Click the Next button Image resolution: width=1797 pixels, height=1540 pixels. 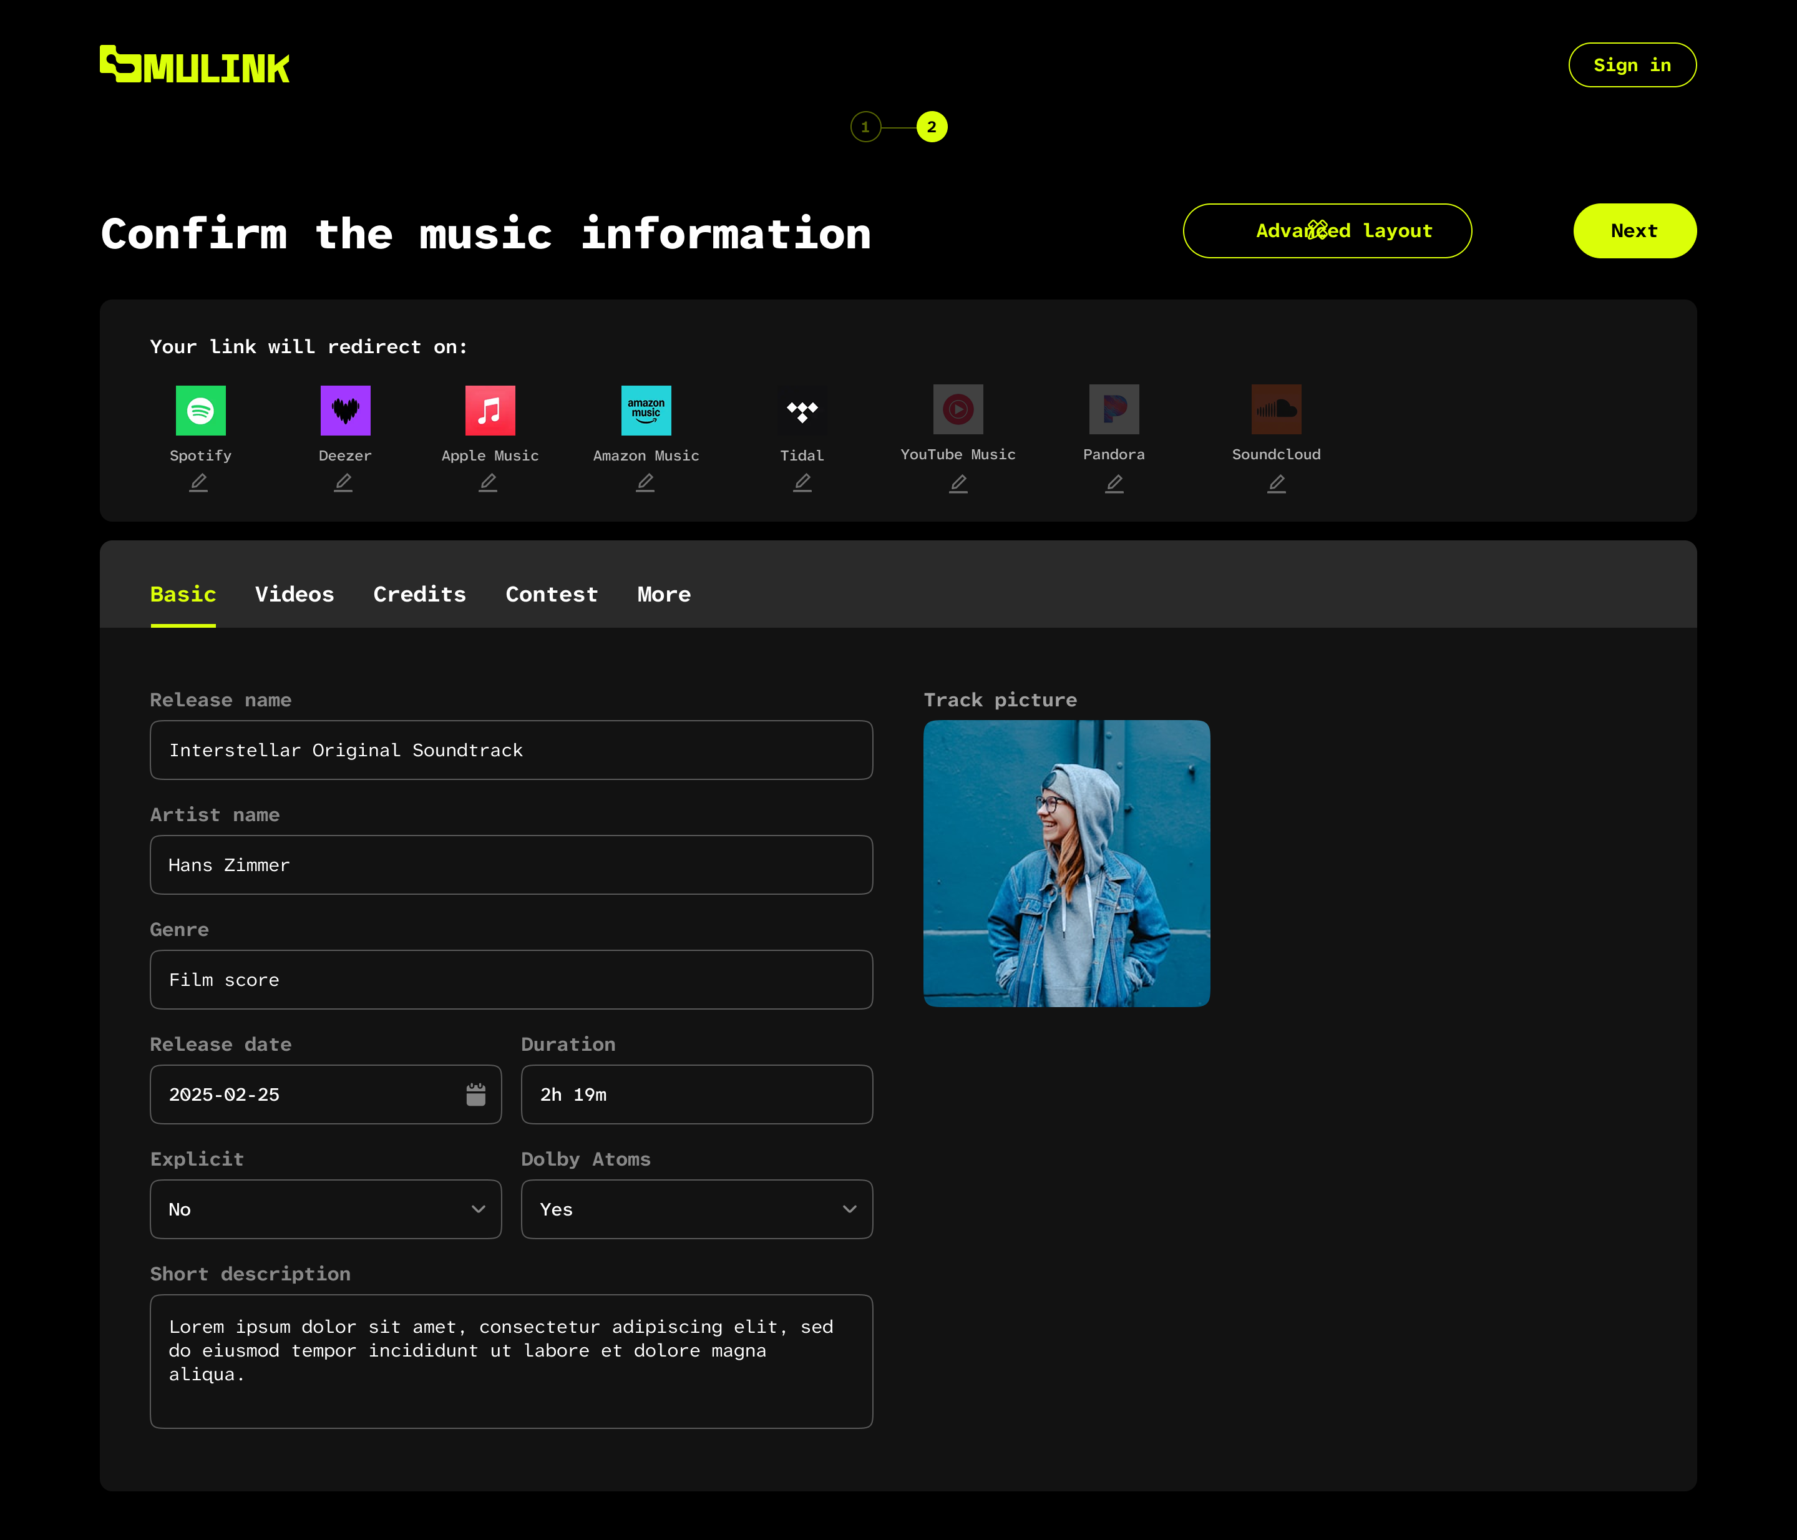(x=1634, y=231)
